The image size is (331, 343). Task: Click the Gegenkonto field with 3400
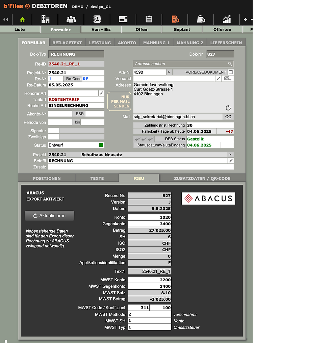[x=150, y=224]
